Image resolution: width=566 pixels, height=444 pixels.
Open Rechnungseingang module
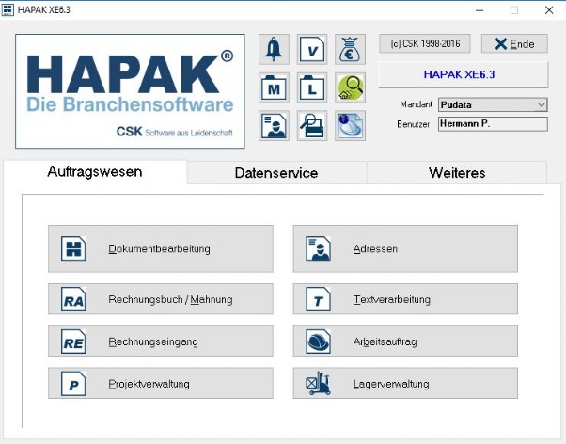[x=161, y=341]
